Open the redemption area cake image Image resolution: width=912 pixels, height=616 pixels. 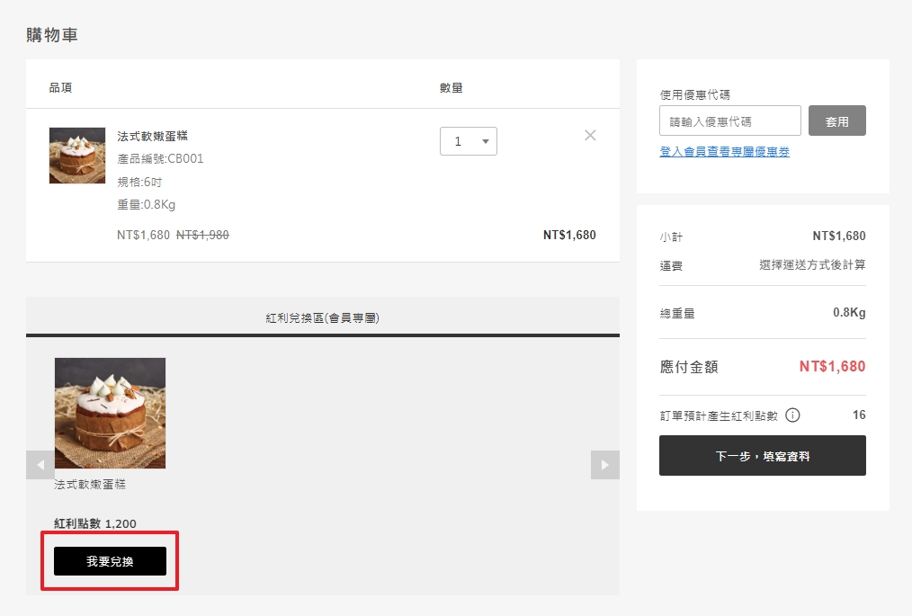110,413
